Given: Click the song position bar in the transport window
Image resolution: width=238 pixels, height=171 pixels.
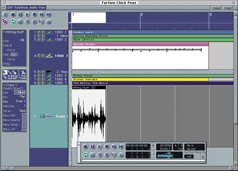Looking at the screenshot, I should click(143, 160).
